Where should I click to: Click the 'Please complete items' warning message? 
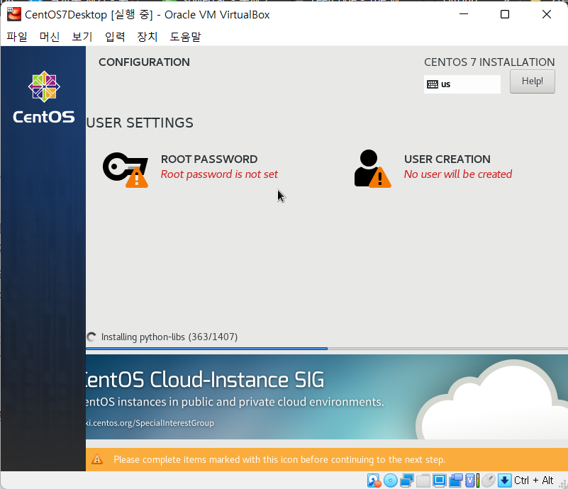coord(279,459)
